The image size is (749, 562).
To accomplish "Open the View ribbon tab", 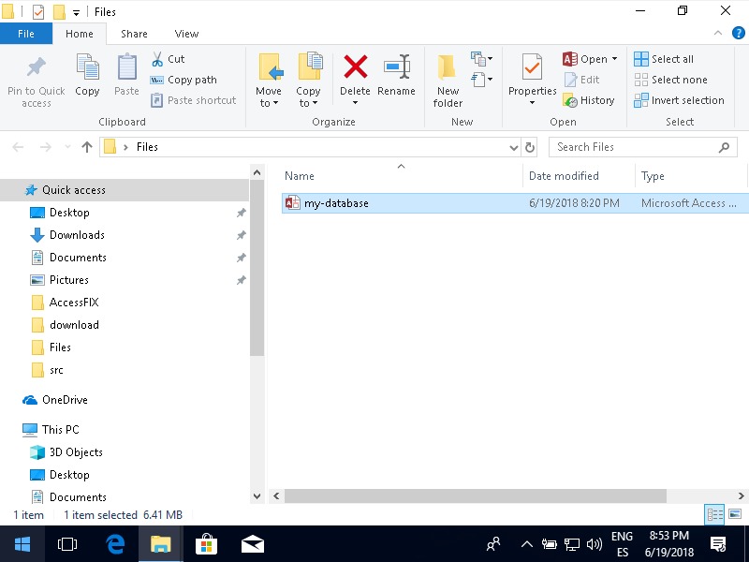I will tap(186, 34).
